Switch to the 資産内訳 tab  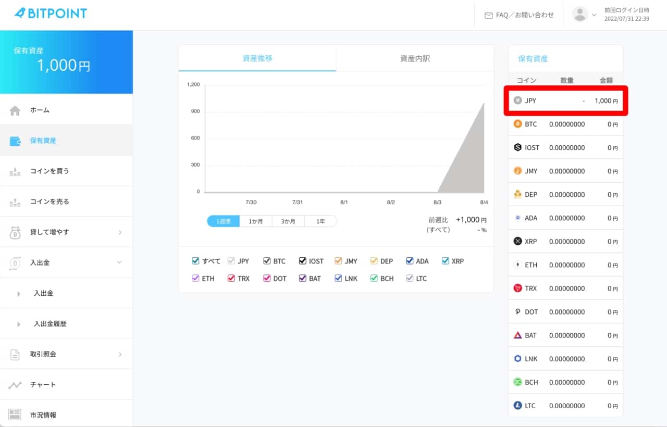coord(415,58)
